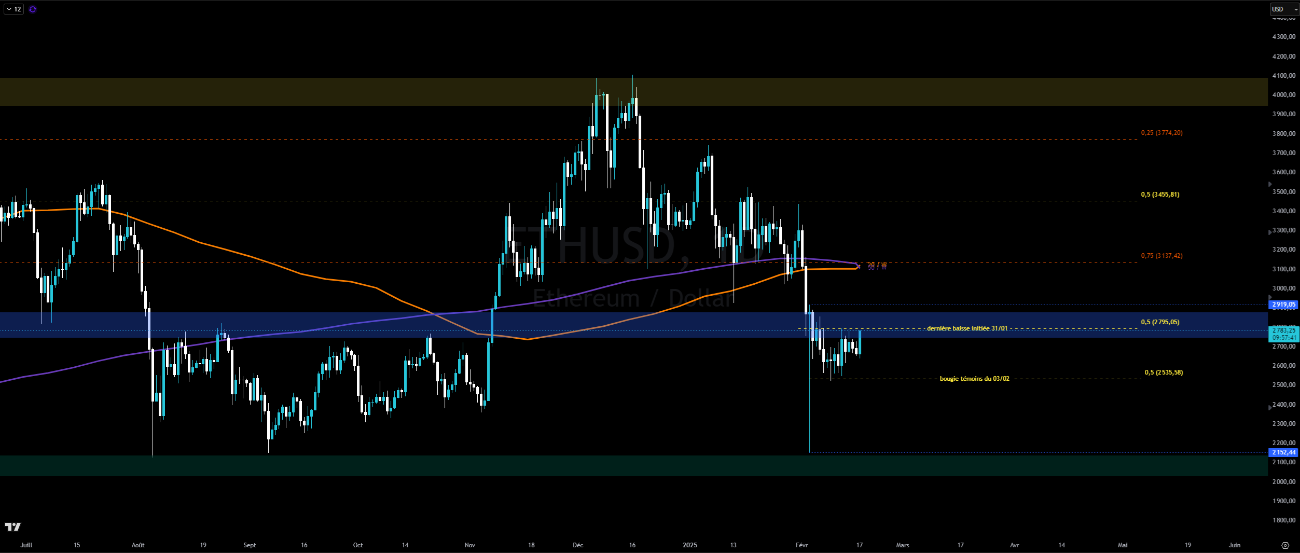The image size is (1300, 553).
Task: Select the 'bougie témoins du 03/02' annotation
Action: pyautogui.click(x=974, y=379)
